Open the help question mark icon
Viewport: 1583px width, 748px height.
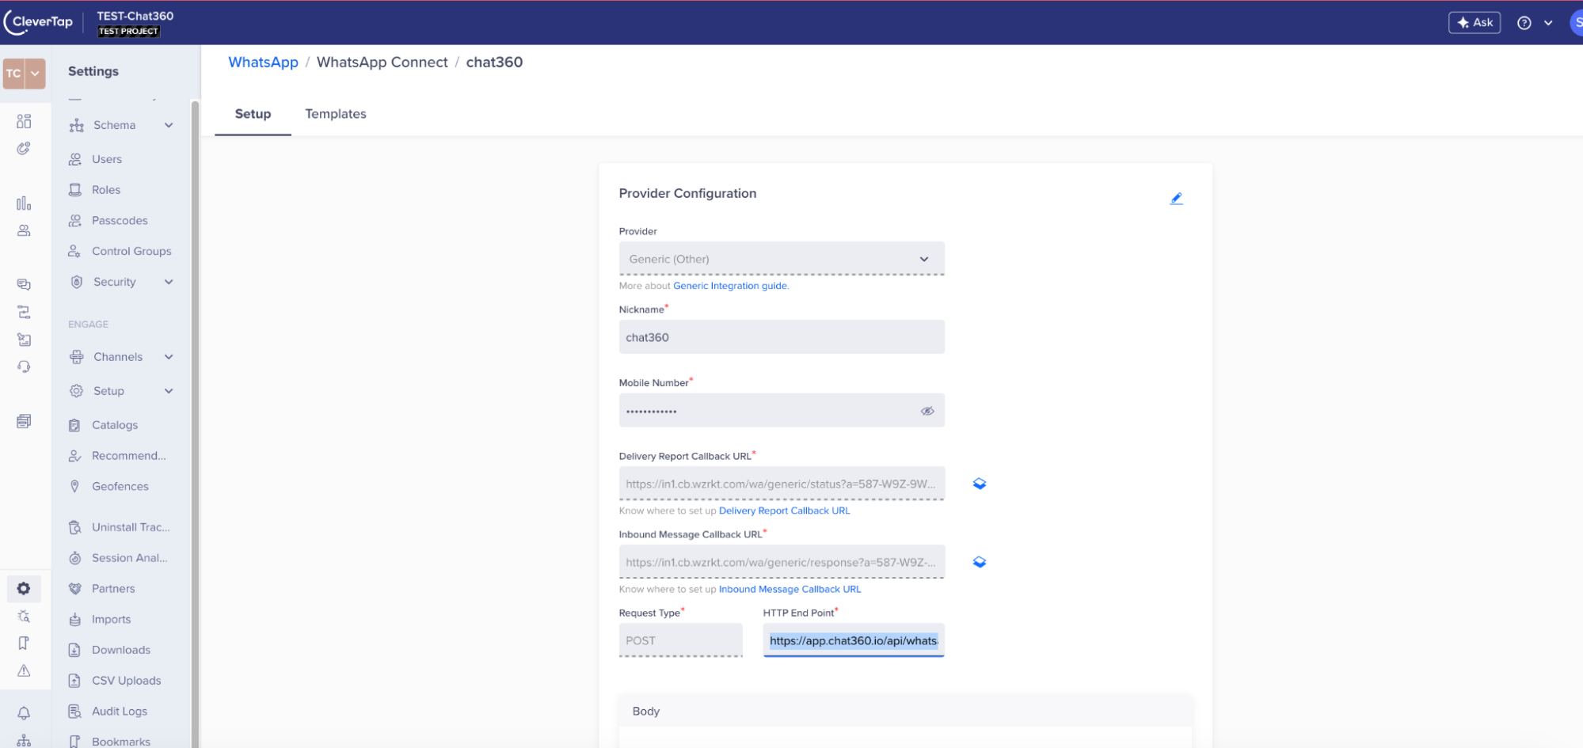tap(1524, 23)
